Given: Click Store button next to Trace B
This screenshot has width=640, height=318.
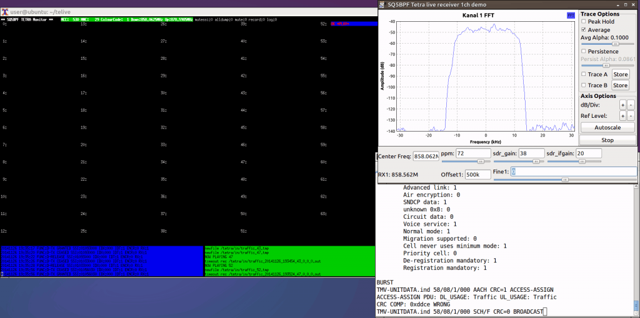Looking at the screenshot, I should 621,85.
